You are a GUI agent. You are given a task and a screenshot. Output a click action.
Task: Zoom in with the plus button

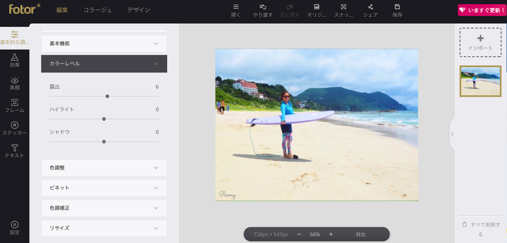tap(331, 234)
